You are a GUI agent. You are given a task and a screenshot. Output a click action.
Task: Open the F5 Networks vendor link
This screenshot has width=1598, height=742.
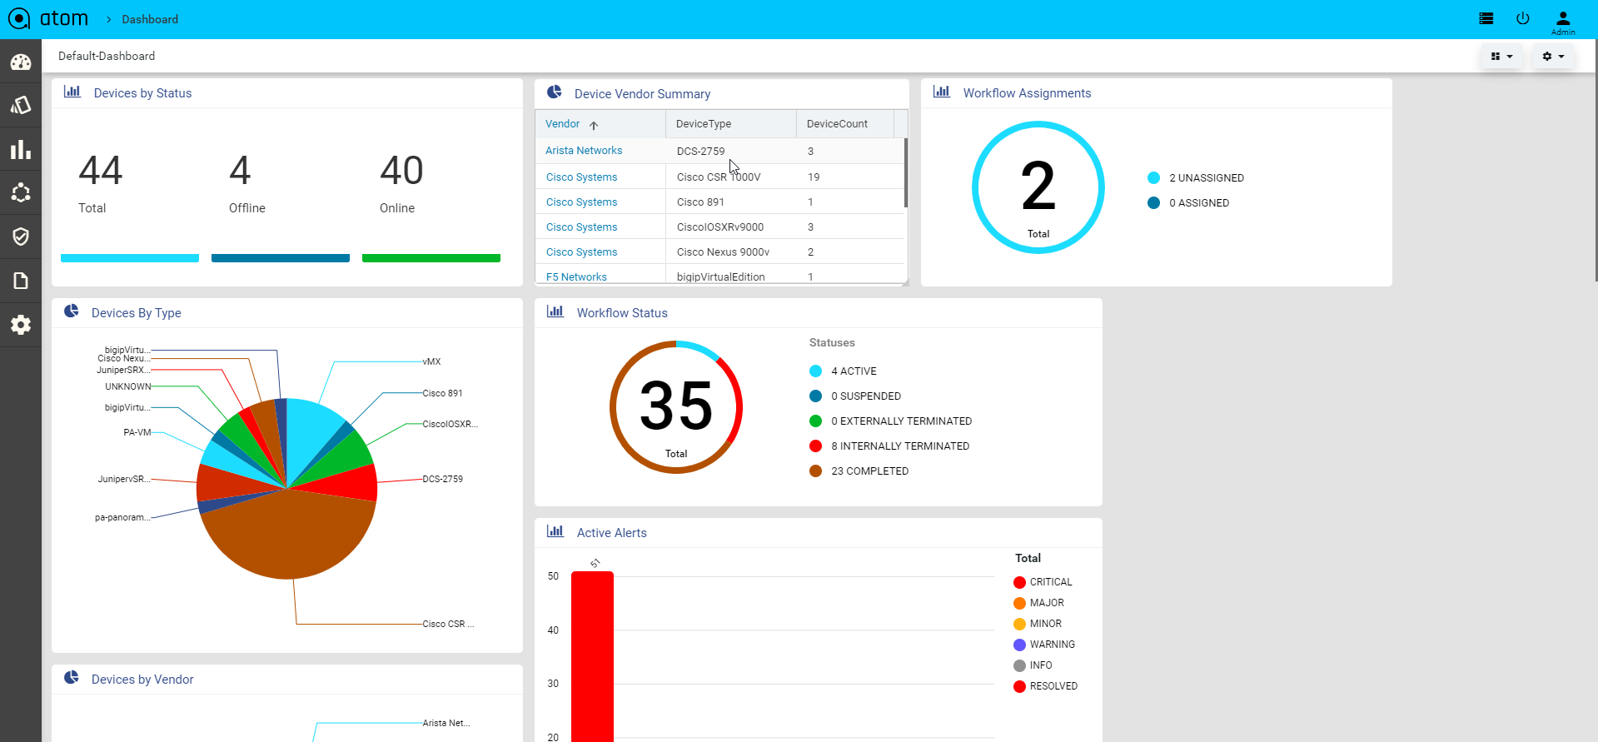[576, 277]
